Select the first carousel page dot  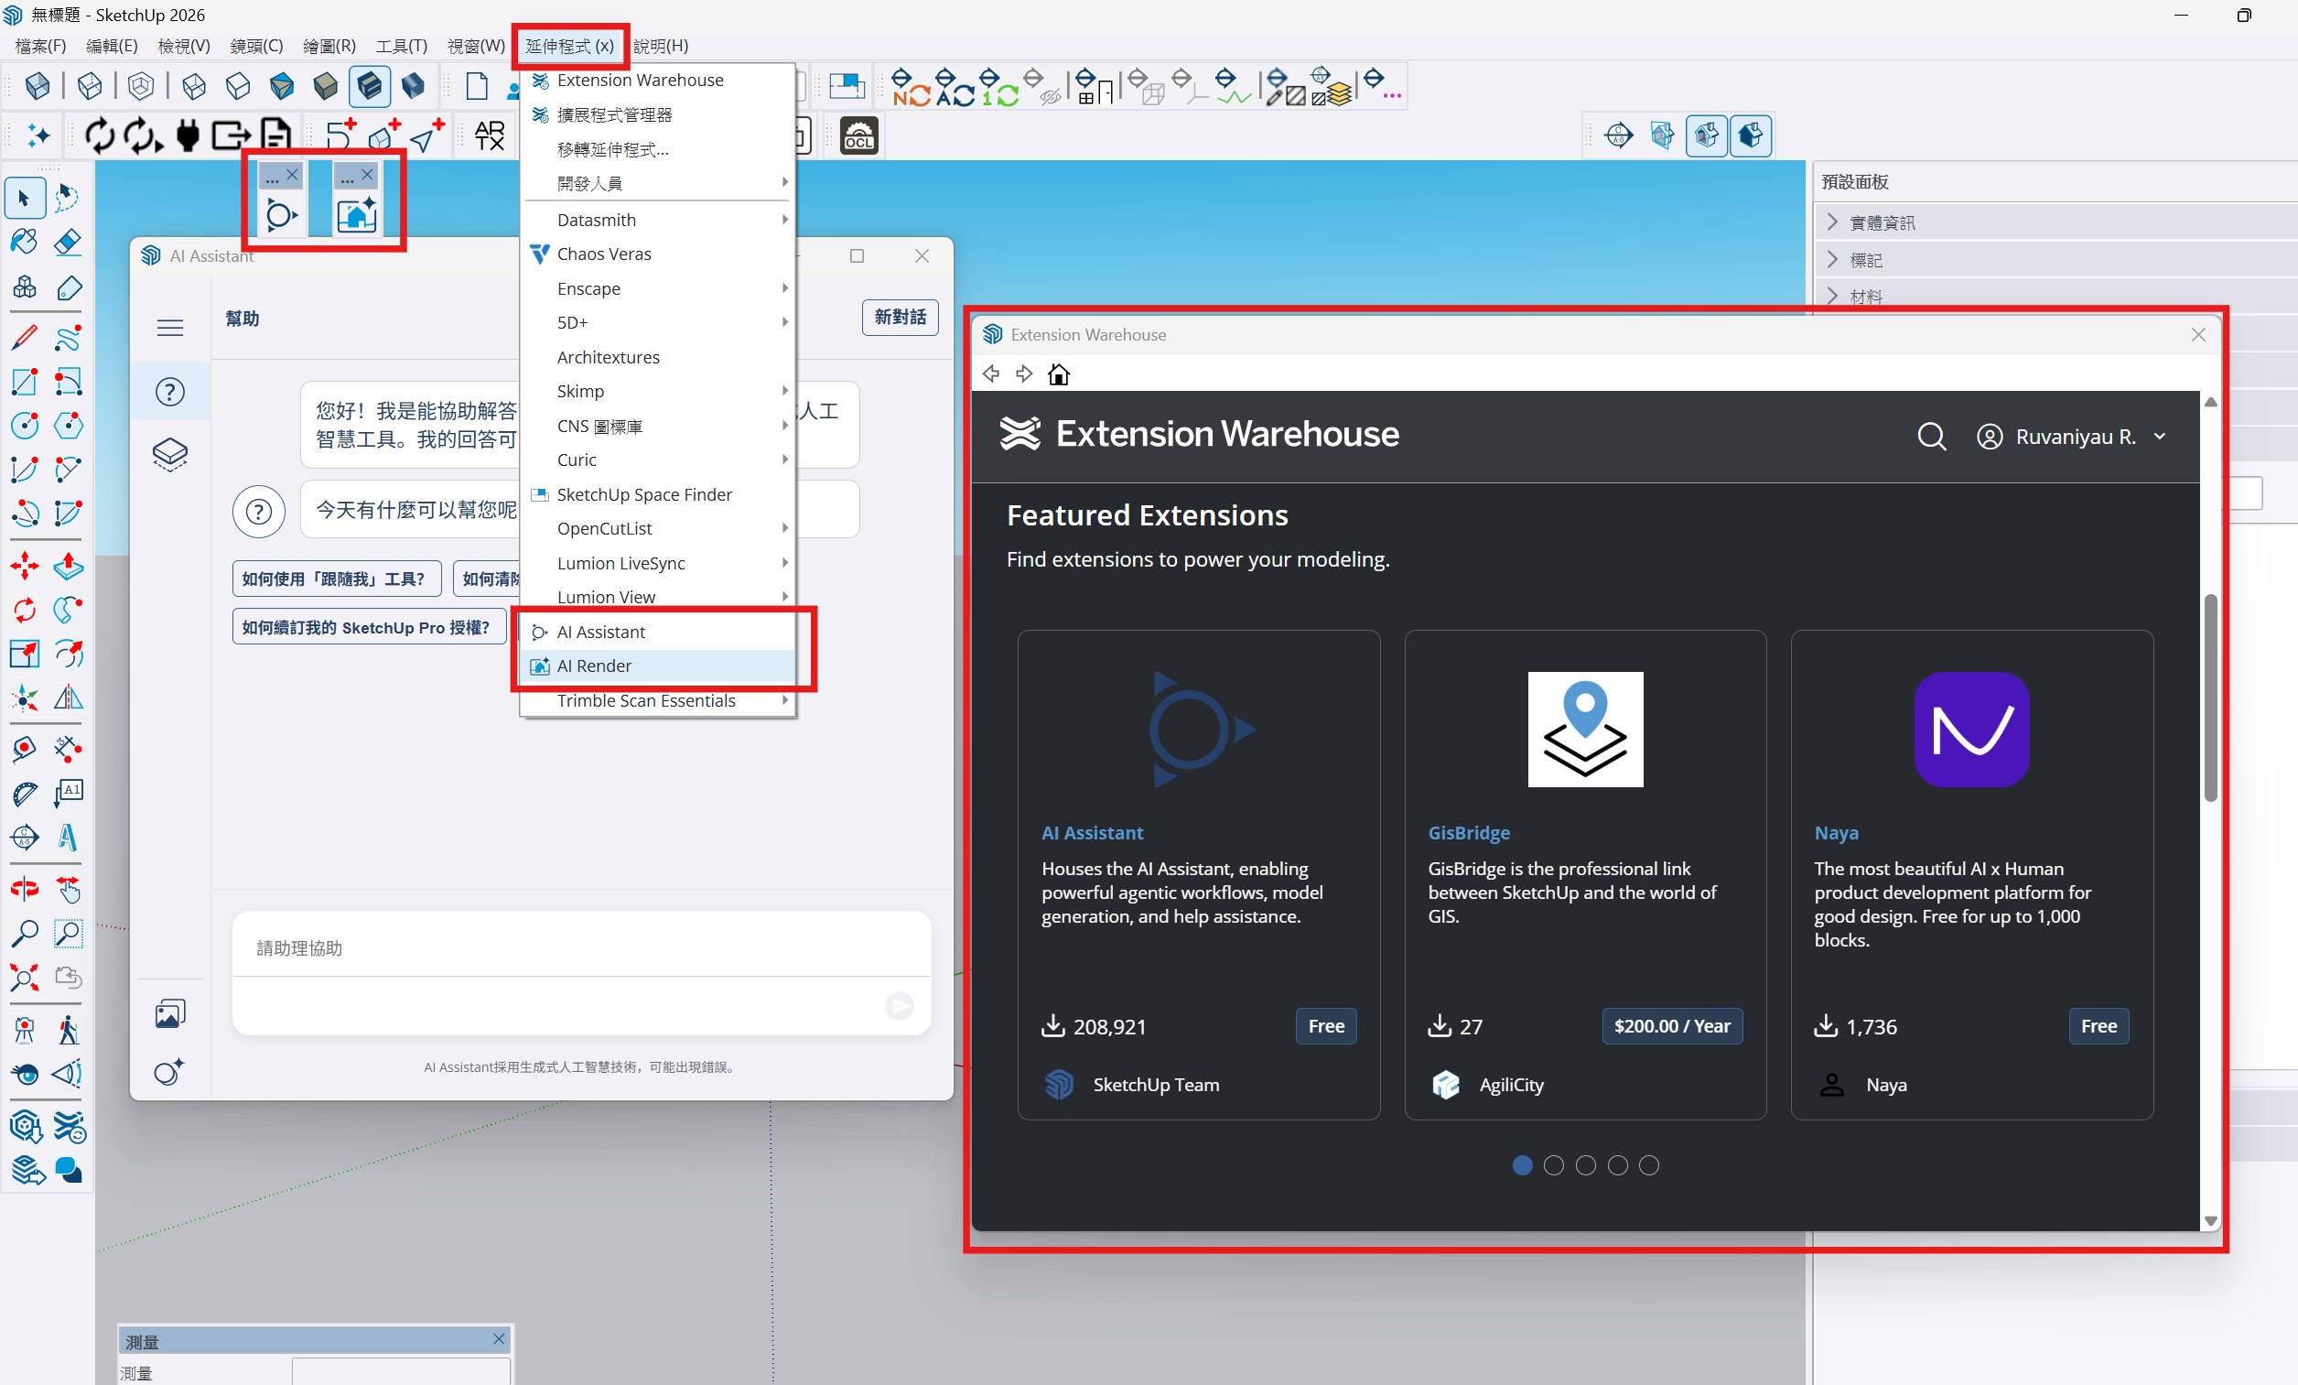tap(1522, 1165)
